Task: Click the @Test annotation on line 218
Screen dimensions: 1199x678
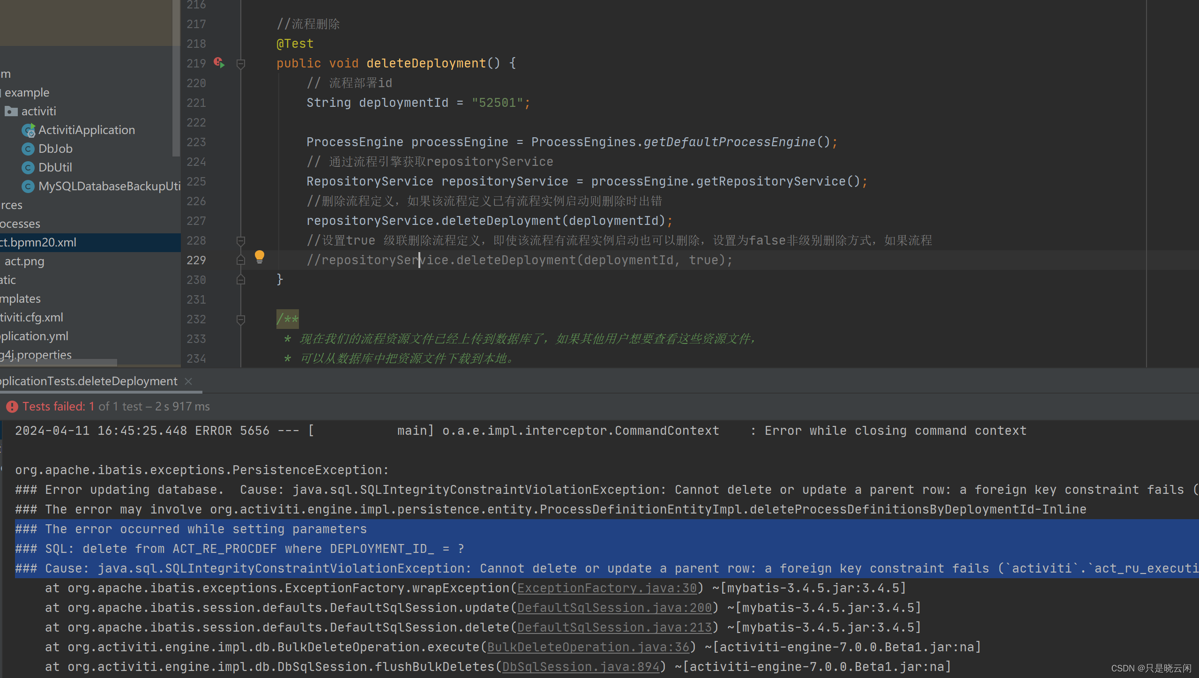Action: click(x=295, y=44)
